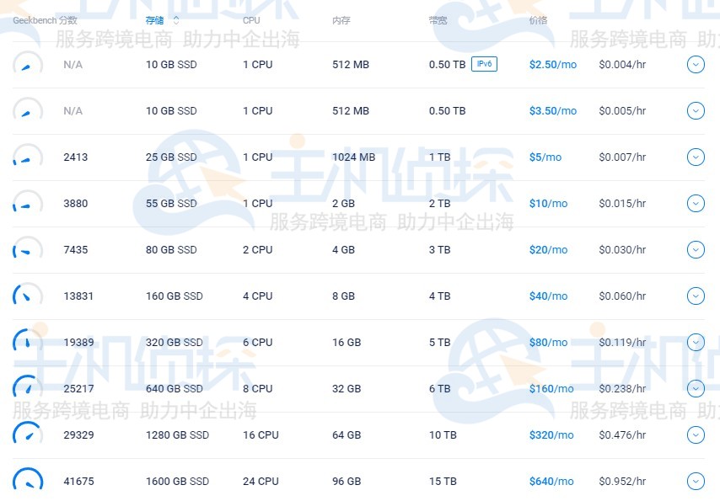The width and height of the screenshot is (720, 501).
Task: Click the gauge icon for Geekbench 41675
Action: tap(27, 480)
